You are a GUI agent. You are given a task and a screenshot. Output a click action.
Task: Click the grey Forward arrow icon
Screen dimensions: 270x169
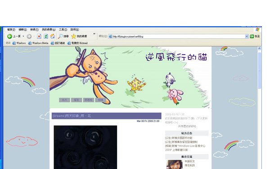click(x=29, y=36)
